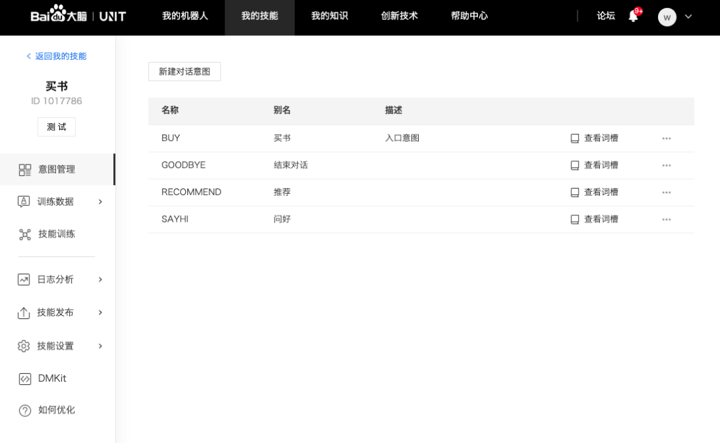
Task: Open more options for RECOMMEND row
Action: click(x=666, y=193)
